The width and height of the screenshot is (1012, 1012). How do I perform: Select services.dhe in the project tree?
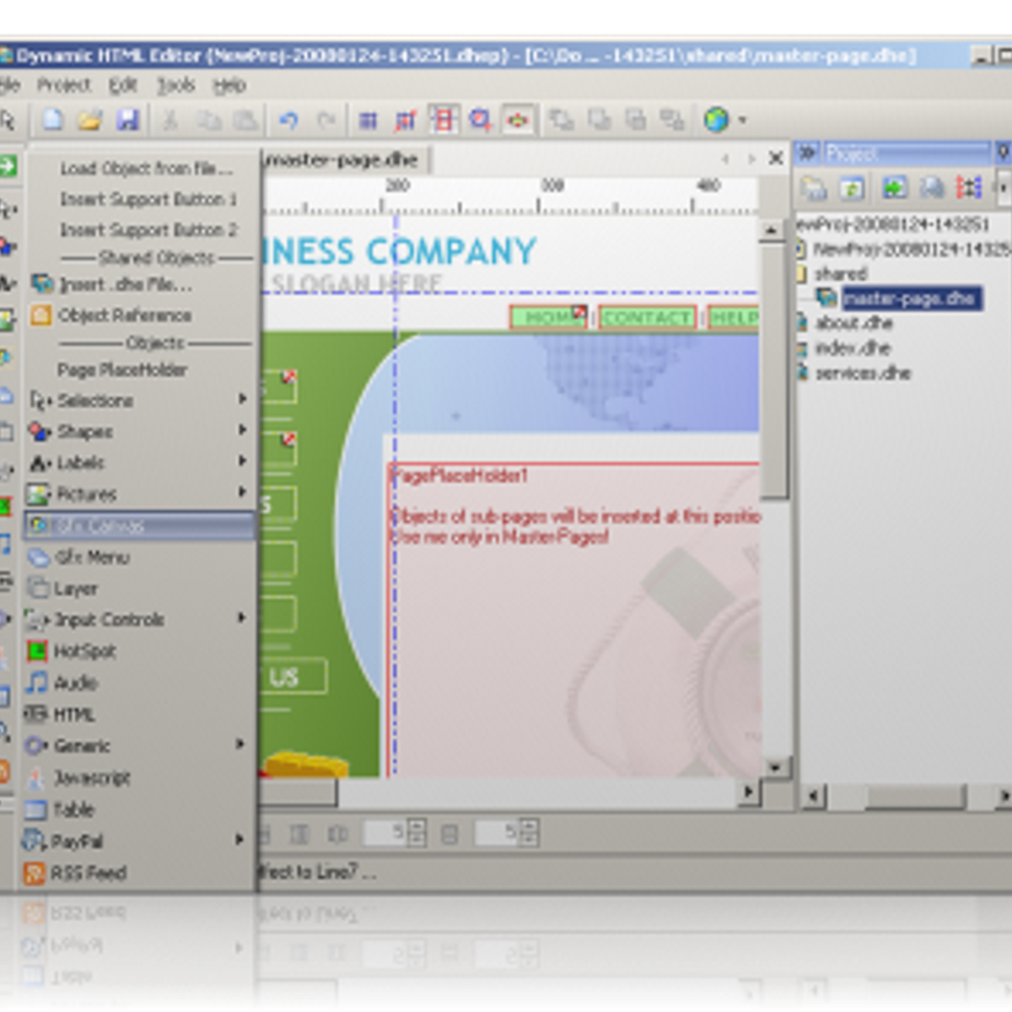[862, 373]
